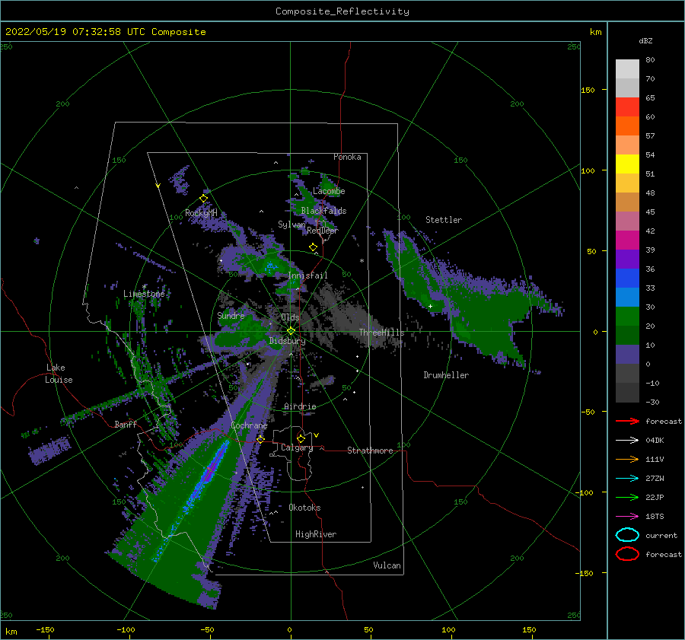Click the Composite_Reflectivity title text
The height and width of the screenshot is (640, 685).
[x=342, y=11]
